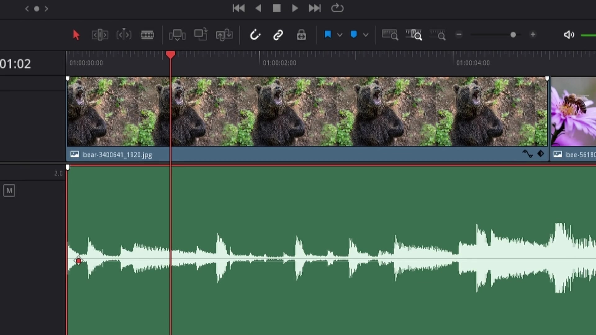The width and height of the screenshot is (596, 335).
Task: Toggle Loop playback button
Action: click(337, 8)
